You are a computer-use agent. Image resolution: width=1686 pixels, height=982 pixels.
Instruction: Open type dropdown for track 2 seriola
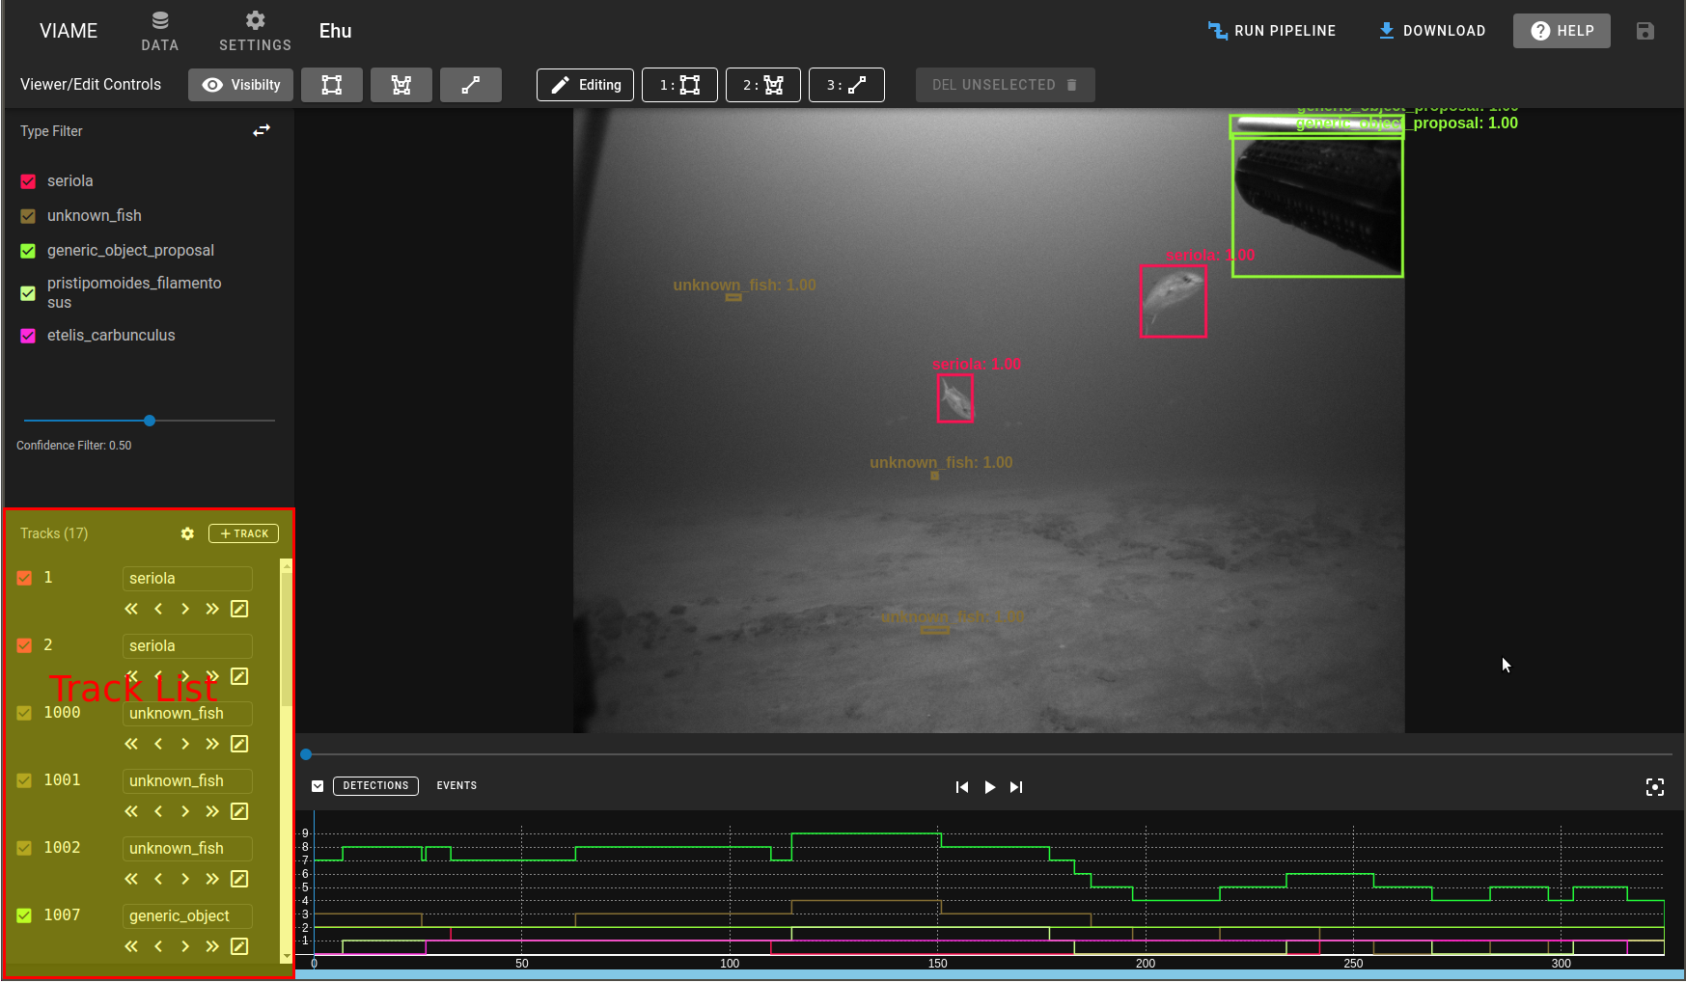(187, 645)
